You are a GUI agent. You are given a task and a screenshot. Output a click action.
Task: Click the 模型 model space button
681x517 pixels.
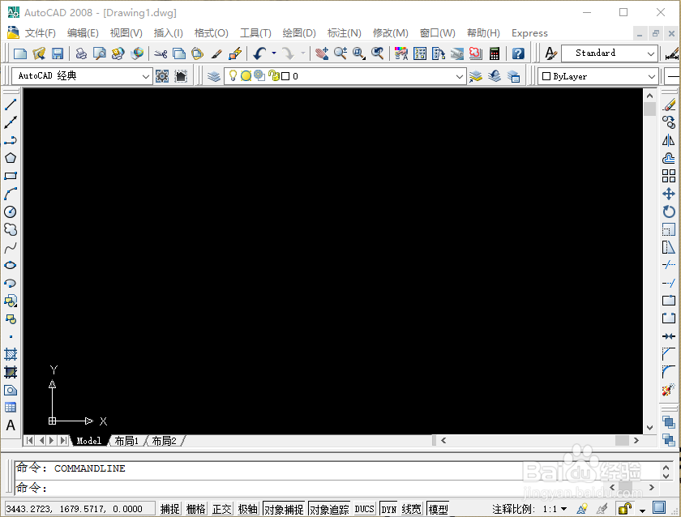438,509
